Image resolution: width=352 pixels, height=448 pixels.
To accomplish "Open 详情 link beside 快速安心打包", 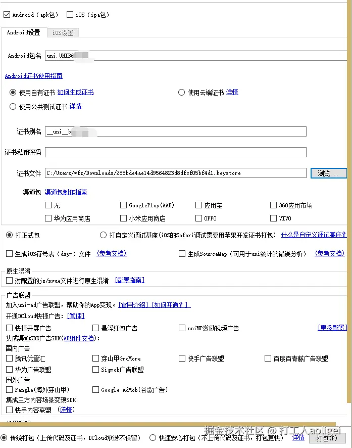I will pyautogui.click(x=298, y=437).
